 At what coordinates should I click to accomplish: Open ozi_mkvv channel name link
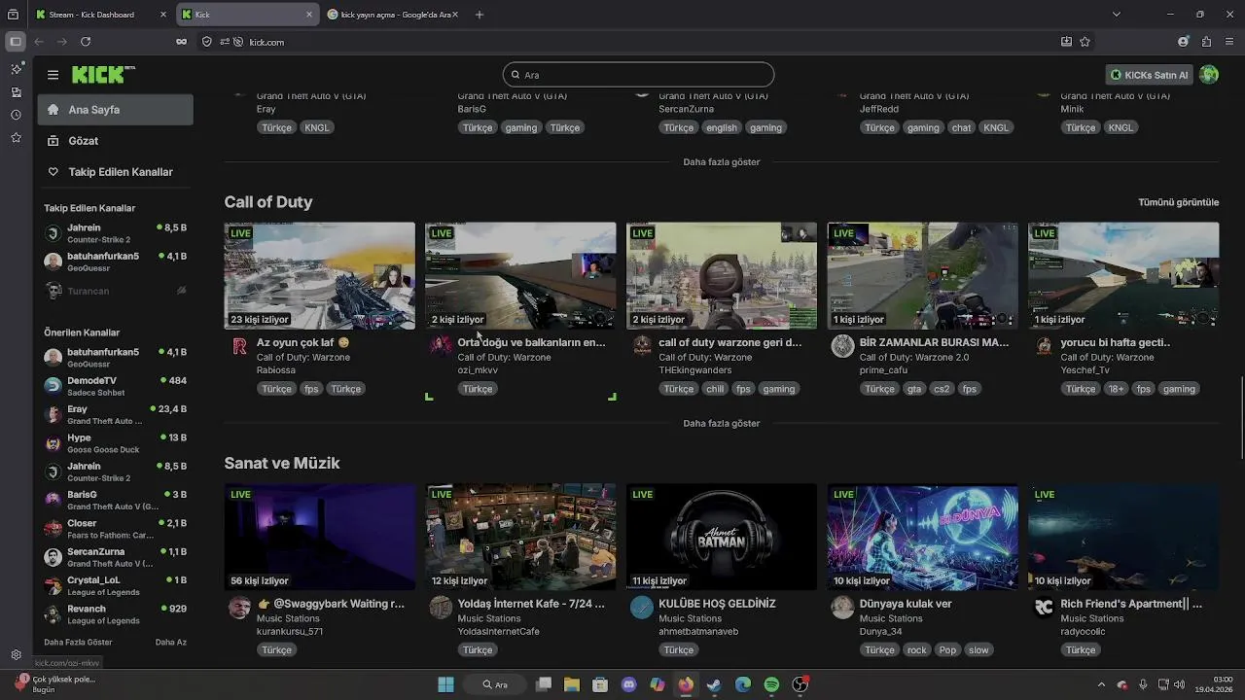pos(478,370)
